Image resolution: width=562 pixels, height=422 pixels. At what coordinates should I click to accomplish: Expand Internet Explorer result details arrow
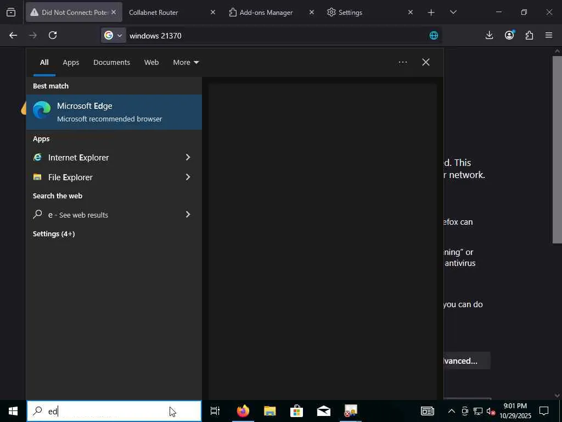188,157
